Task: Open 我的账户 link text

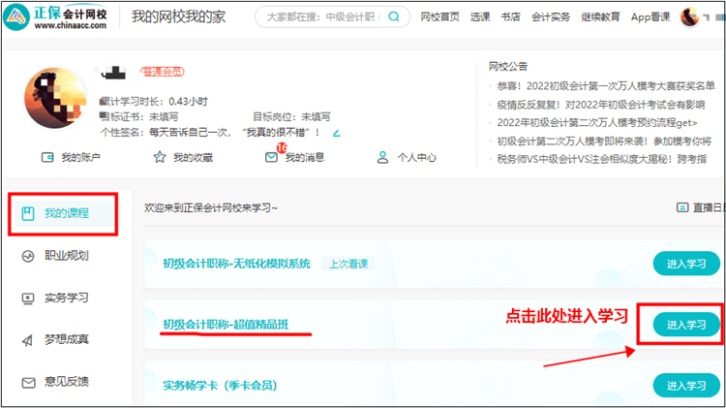Action: (81, 158)
